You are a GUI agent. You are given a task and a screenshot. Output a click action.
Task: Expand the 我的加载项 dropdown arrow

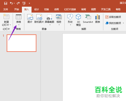pos(123,23)
